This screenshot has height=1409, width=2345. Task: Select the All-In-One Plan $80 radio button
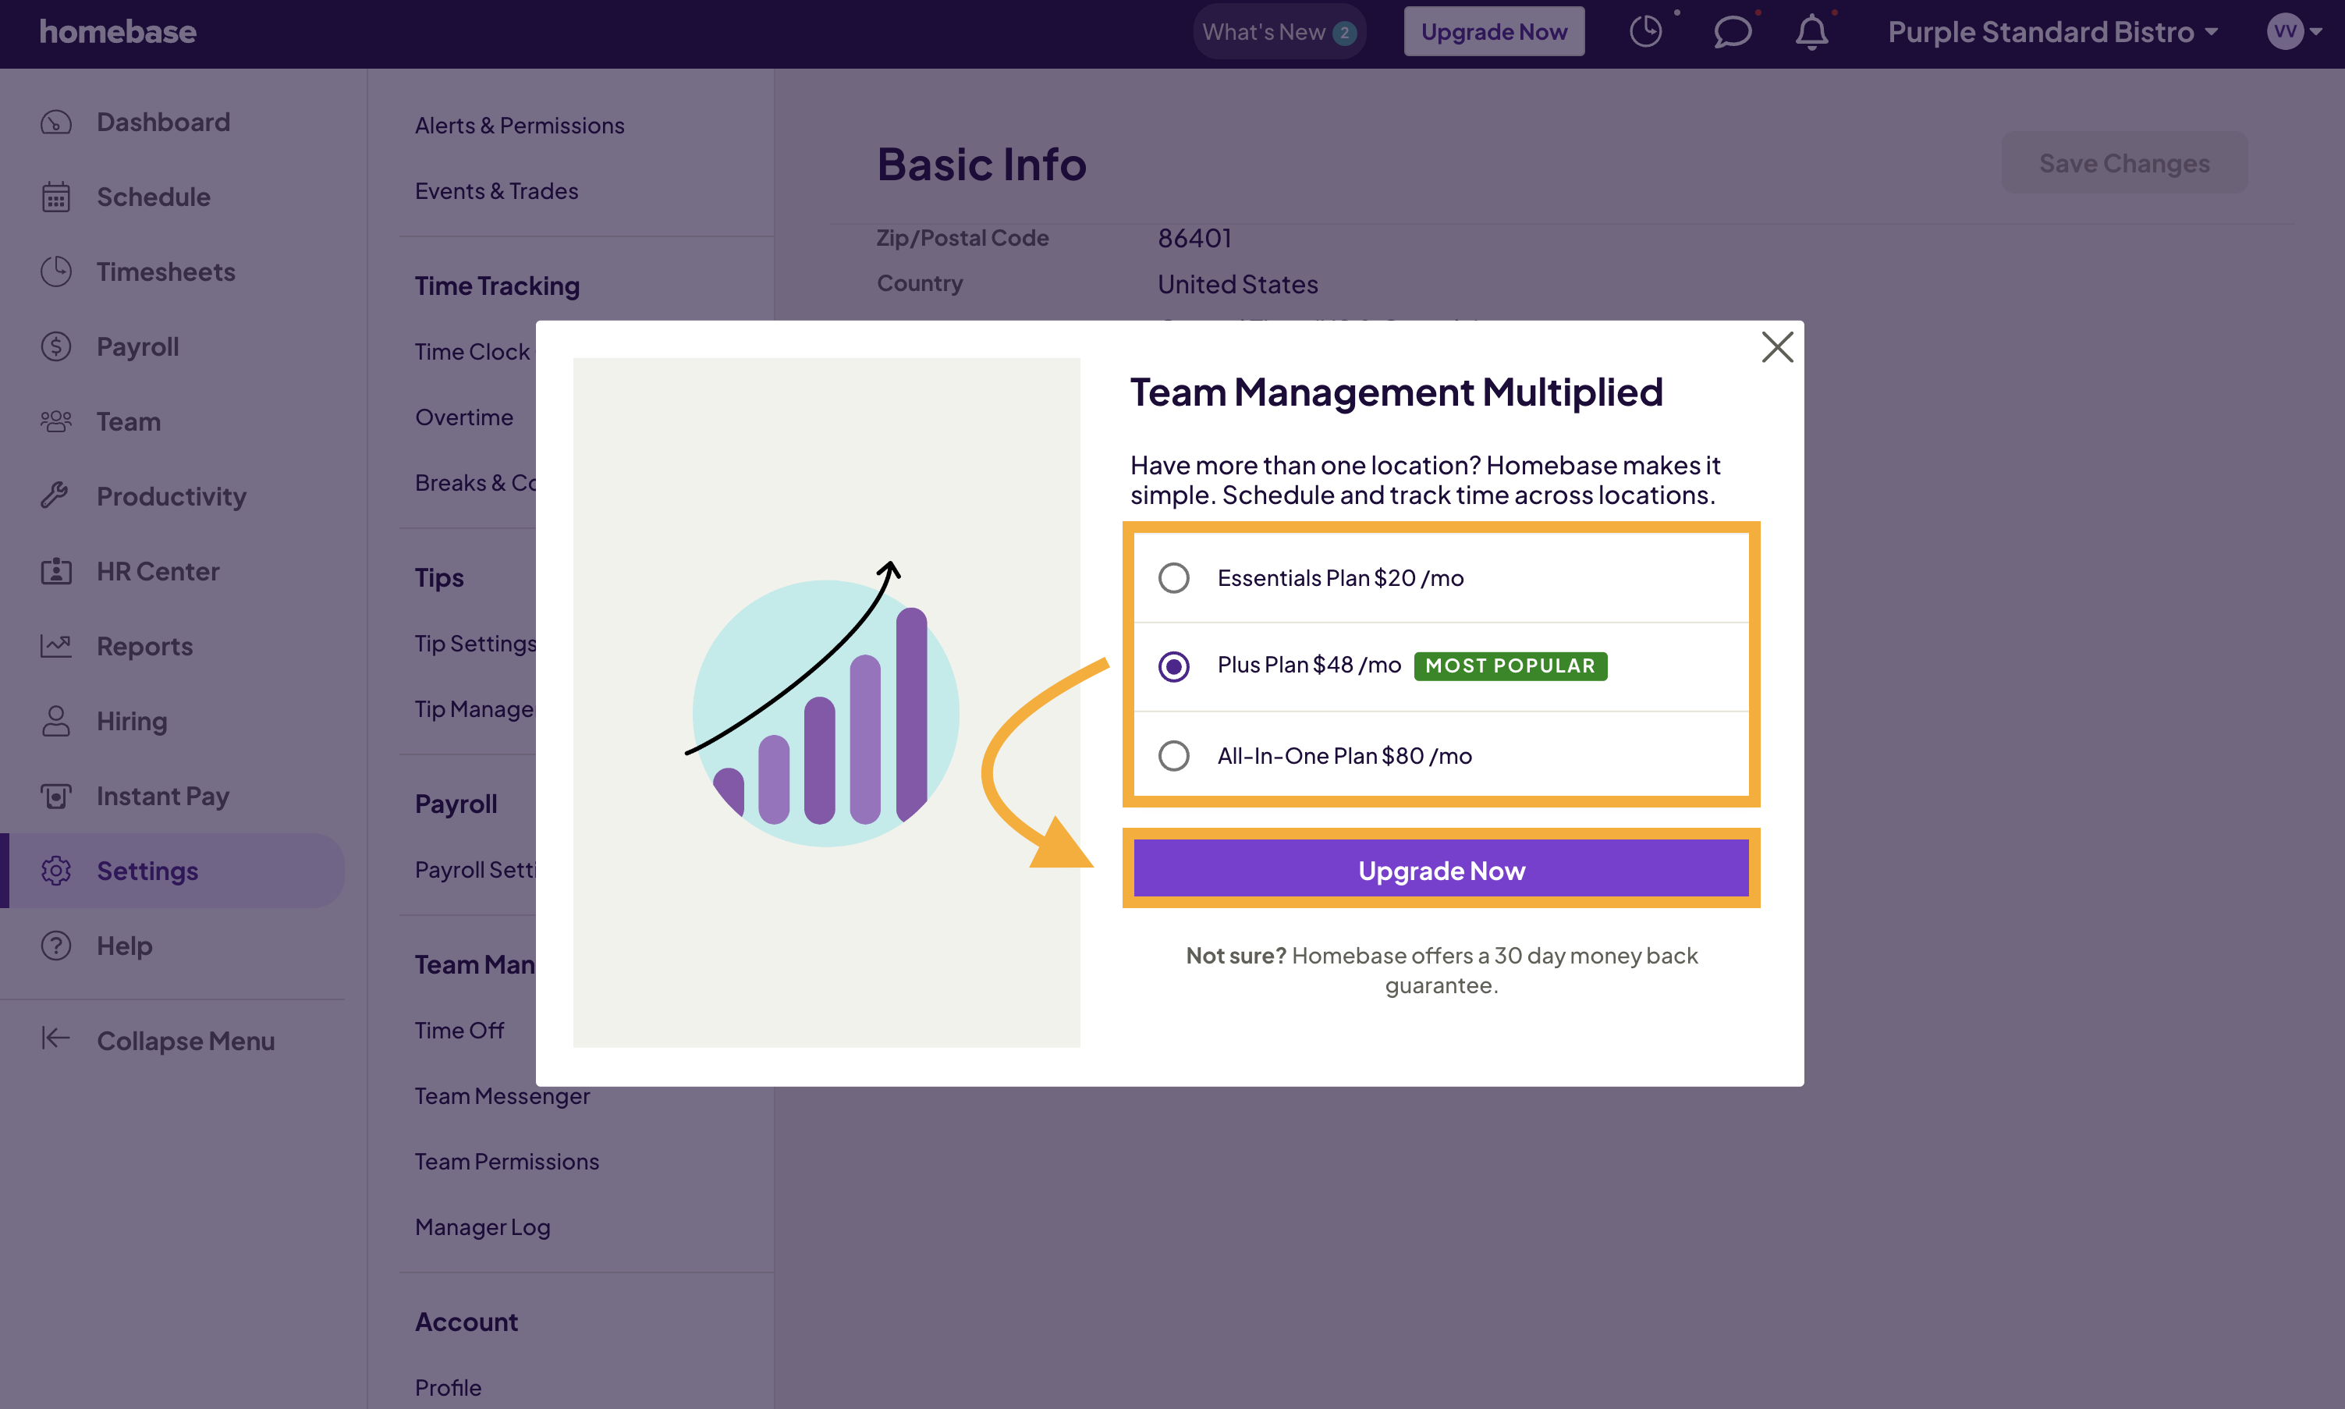1173,756
